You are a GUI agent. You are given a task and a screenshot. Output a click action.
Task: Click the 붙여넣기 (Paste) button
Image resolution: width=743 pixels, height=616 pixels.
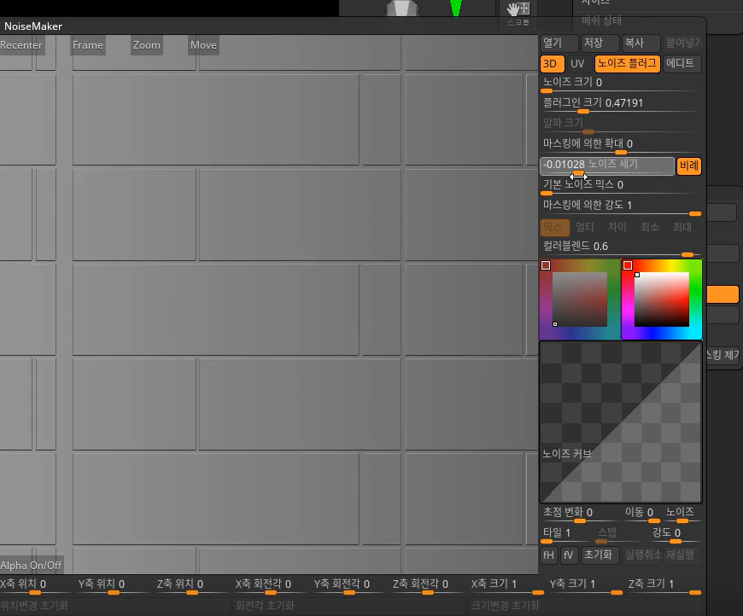[x=682, y=44]
